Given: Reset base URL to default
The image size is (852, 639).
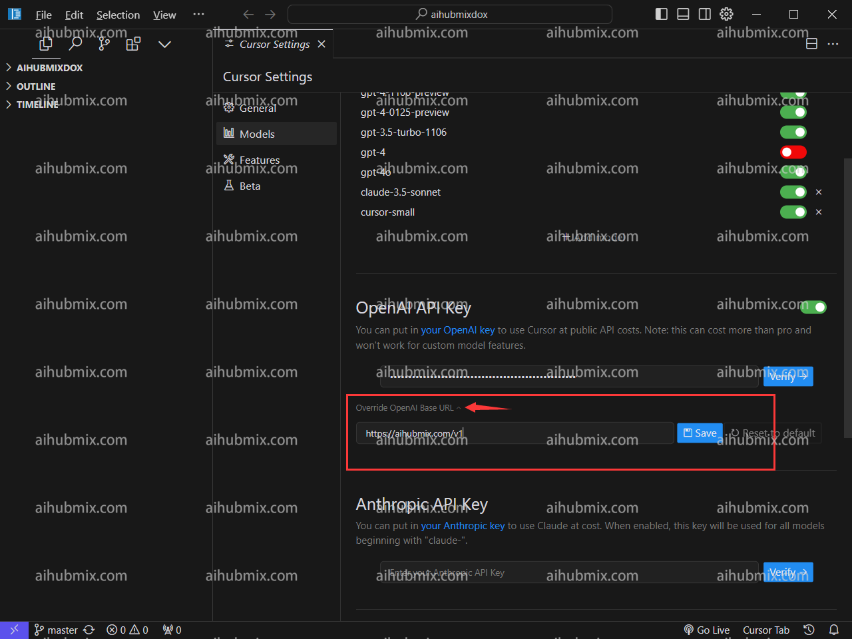Looking at the screenshot, I should coord(773,433).
